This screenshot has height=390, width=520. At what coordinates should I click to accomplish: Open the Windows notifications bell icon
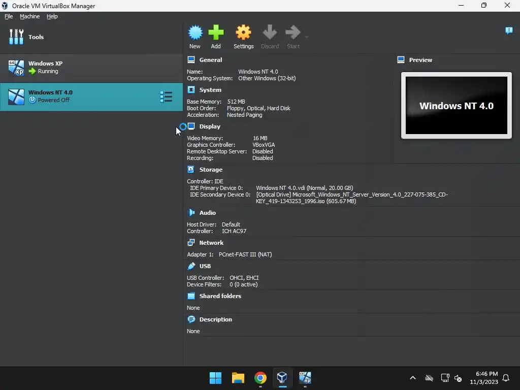click(x=506, y=378)
